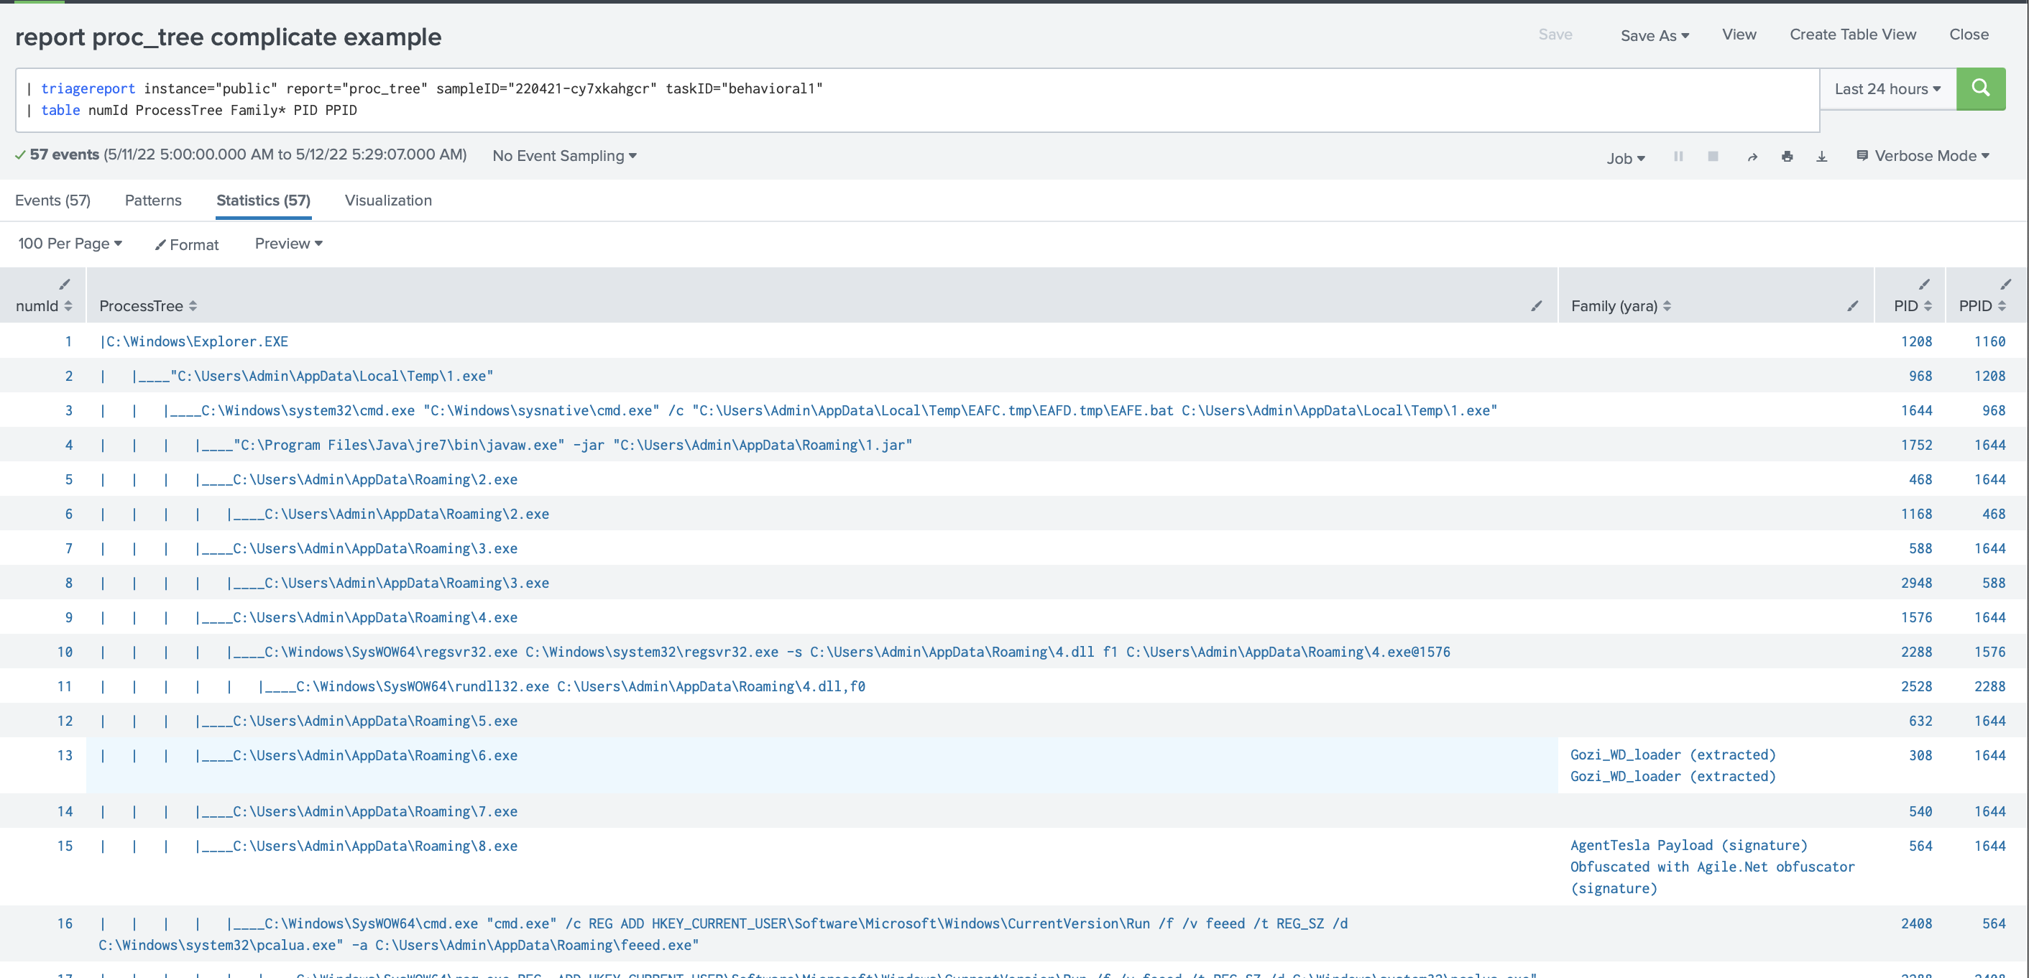Click PID value 2948
2029x978 pixels.
click(1916, 583)
